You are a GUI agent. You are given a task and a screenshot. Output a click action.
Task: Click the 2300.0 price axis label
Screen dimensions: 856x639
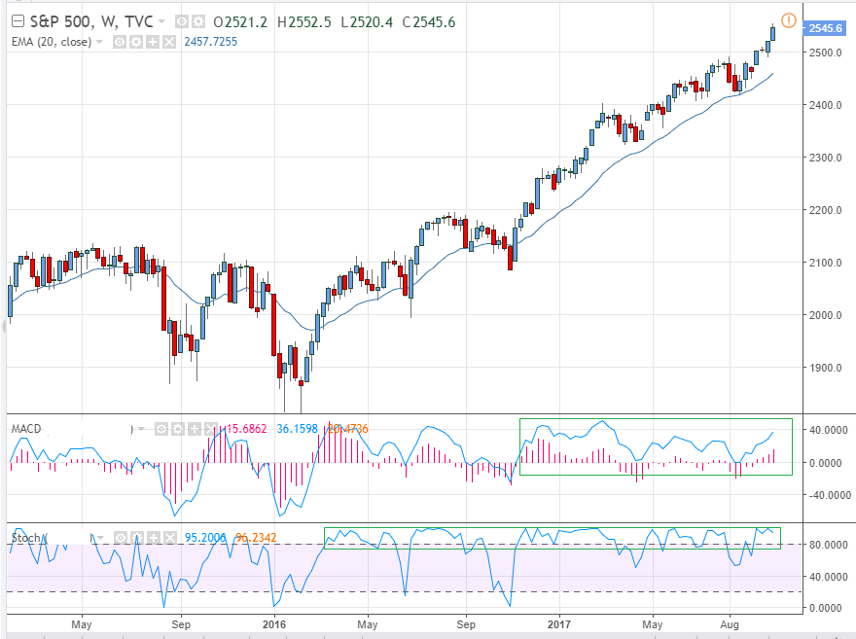pos(826,158)
